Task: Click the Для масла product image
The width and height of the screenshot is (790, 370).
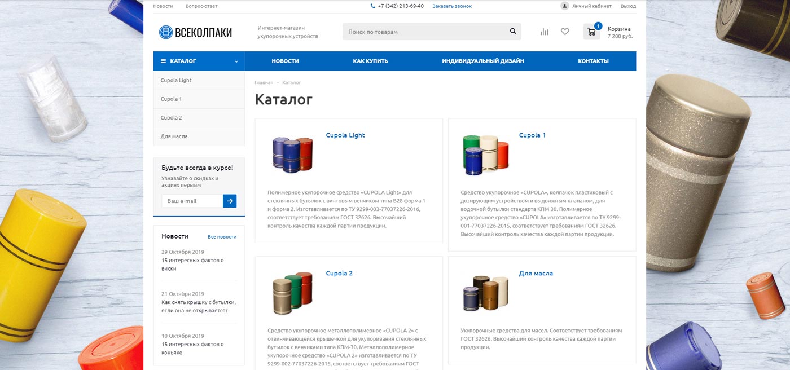Action: pyautogui.click(x=485, y=292)
